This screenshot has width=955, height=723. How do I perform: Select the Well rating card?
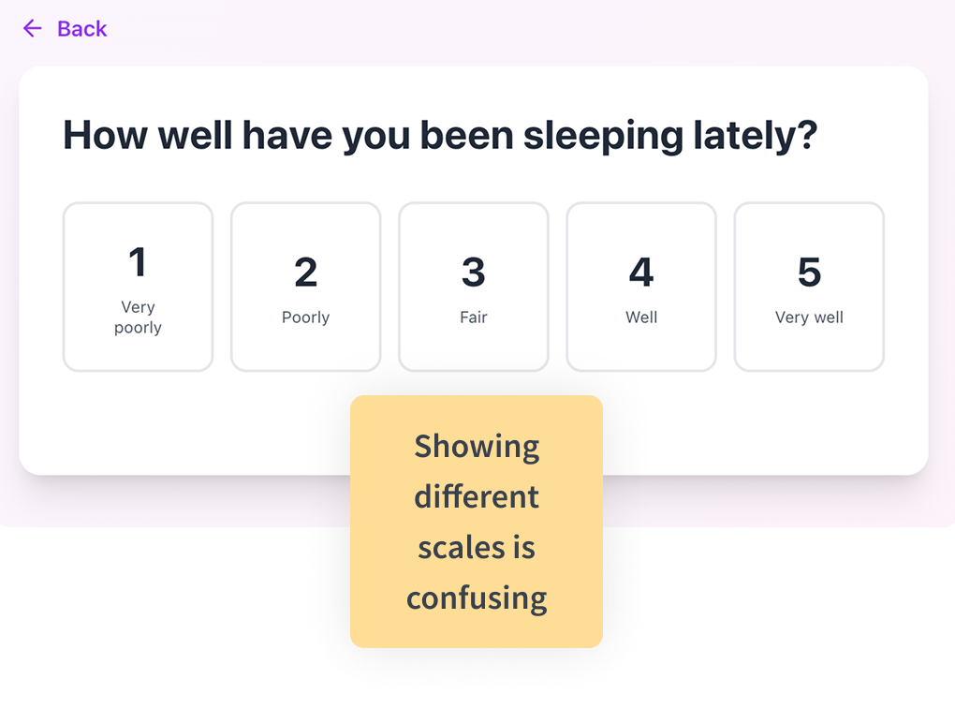641,287
